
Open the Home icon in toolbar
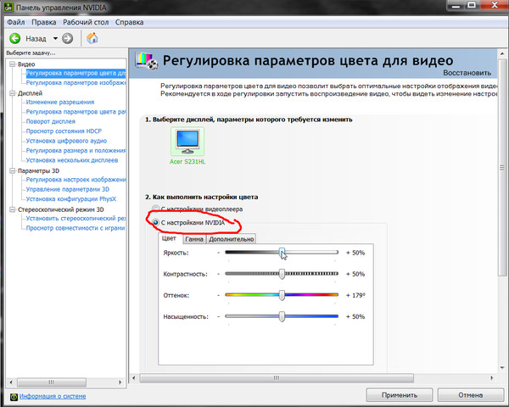[x=92, y=38]
